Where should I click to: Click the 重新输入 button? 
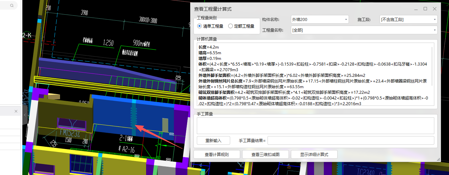tap(213, 140)
